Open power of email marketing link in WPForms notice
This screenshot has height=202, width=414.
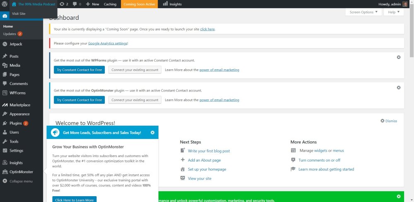(x=219, y=70)
